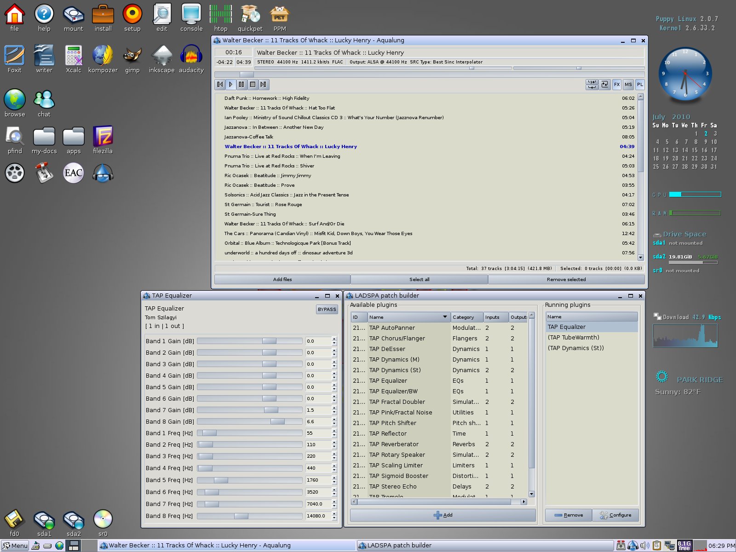Screen dimensions: 736x552
Task: Click Configure under Running plugins
Action: 615,515
